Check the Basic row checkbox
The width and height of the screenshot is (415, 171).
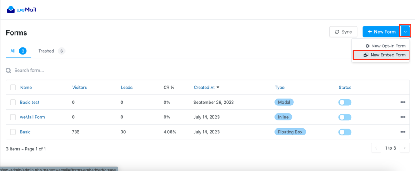click(13, 132)
